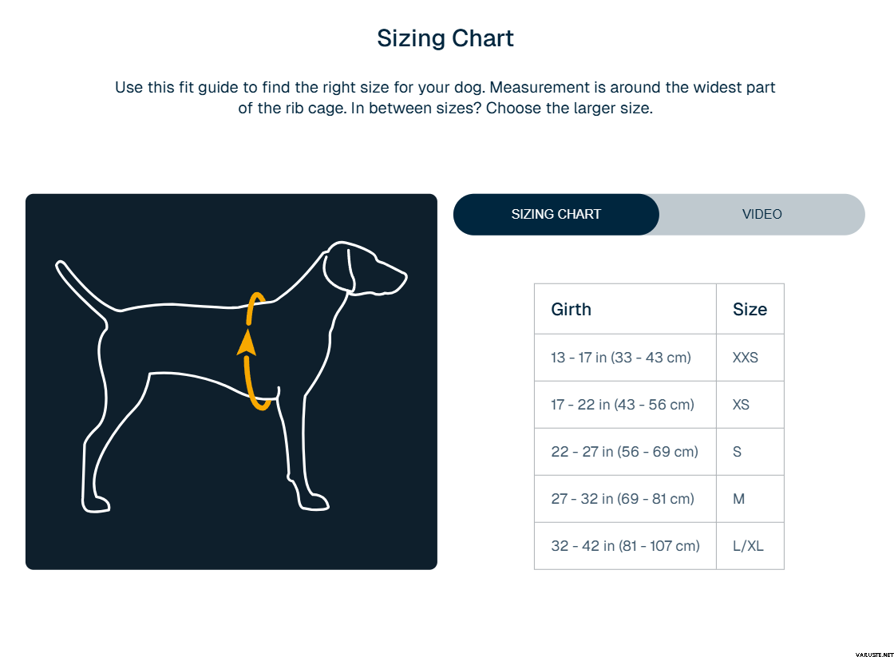The image size is (894, 657).
Task: Select the 27 - 32 in girth cell
Action: (x=623, y=498)
